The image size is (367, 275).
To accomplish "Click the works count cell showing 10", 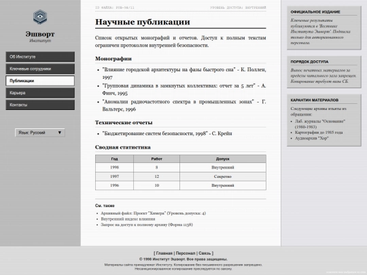I will pos(156,185).
